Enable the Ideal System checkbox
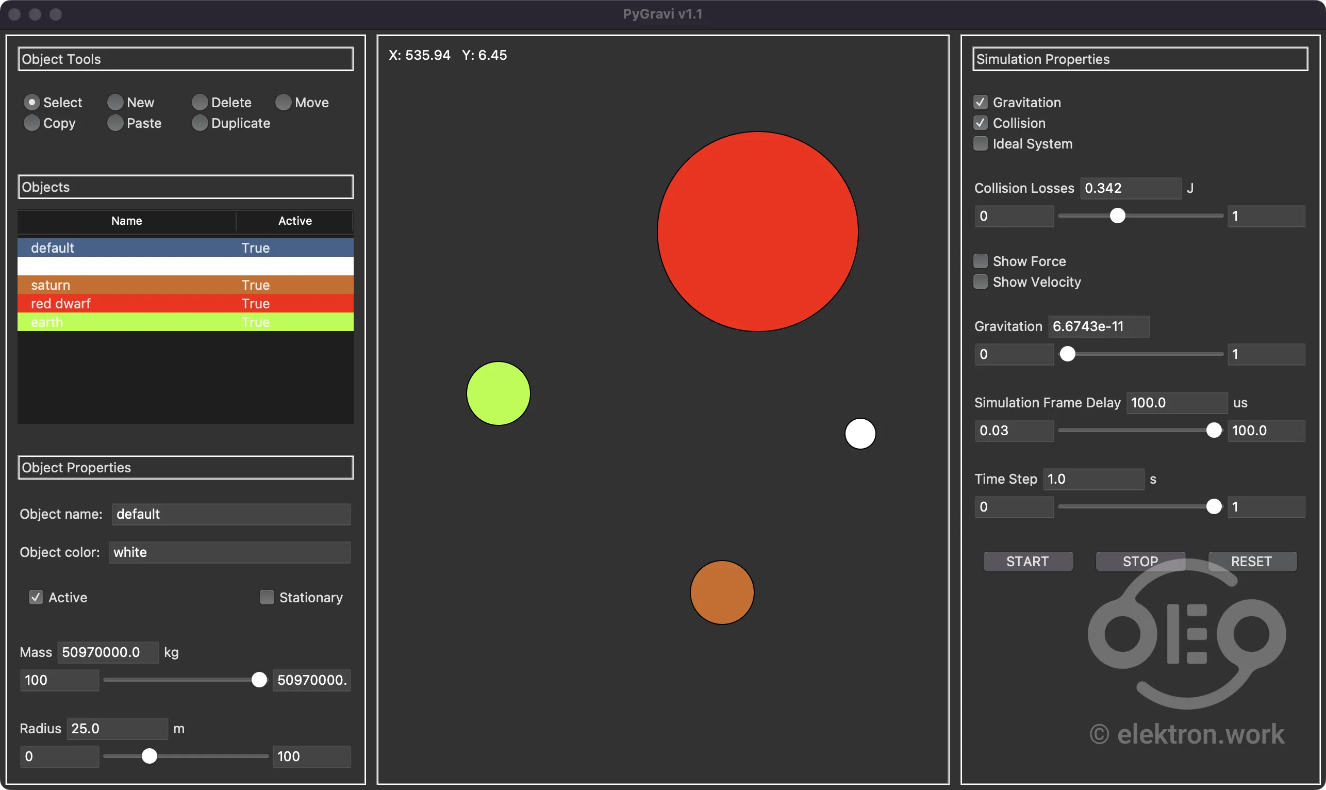The image size is (1326, 790). (x=981, y=144)
